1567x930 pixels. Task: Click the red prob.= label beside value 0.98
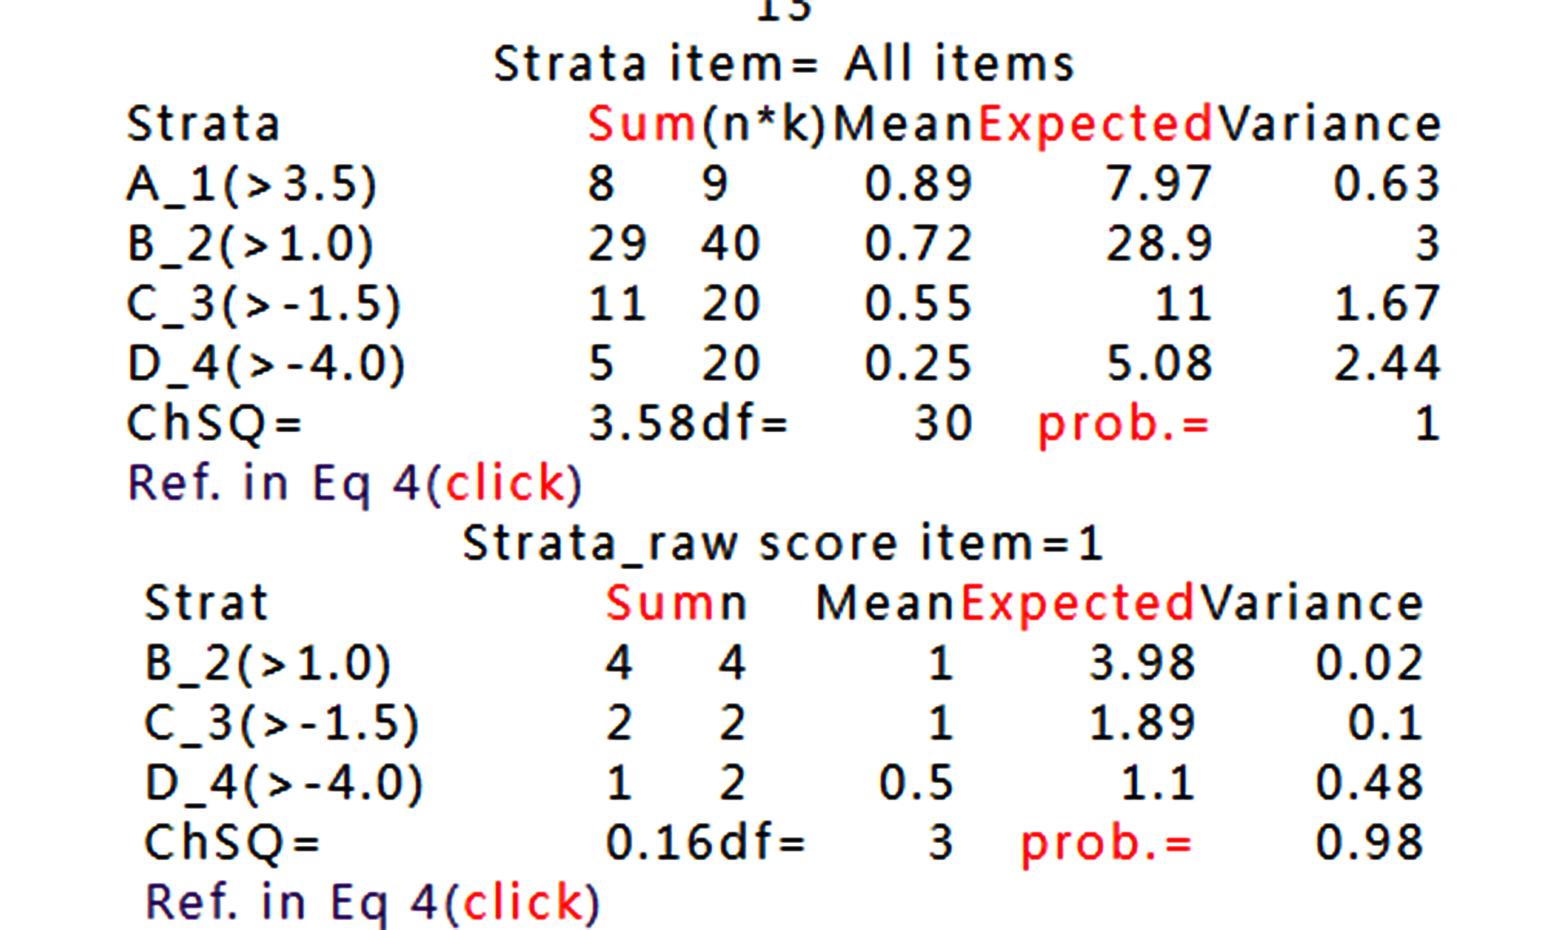[1105, 843]
